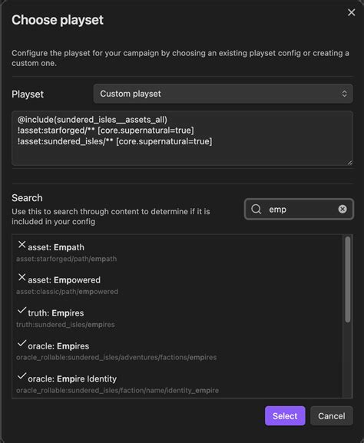
Task: Click the results list scrollbar thumb
Action: tap(348, 279)
